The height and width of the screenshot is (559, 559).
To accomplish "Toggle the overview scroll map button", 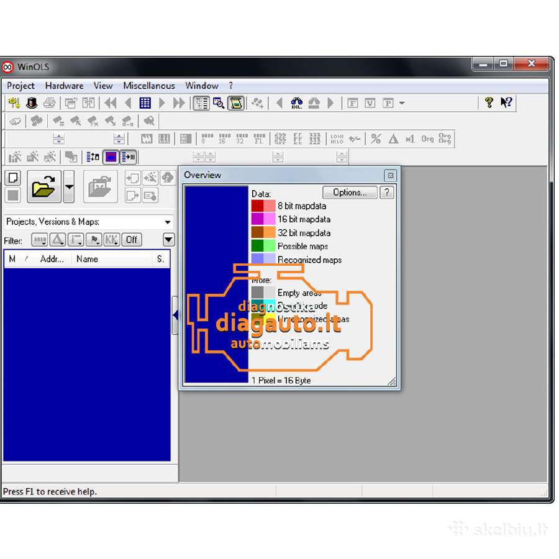I will coord(236,103).
